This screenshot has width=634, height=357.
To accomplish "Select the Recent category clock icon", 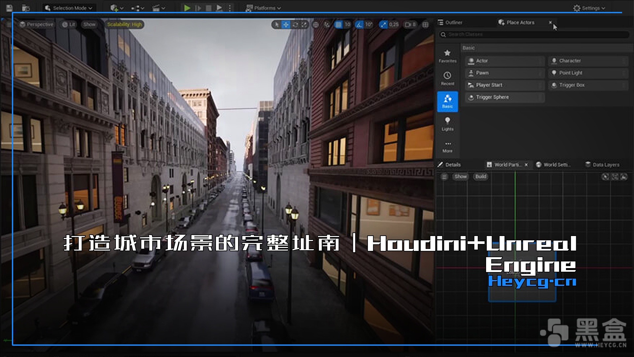I will pos(447,79).
